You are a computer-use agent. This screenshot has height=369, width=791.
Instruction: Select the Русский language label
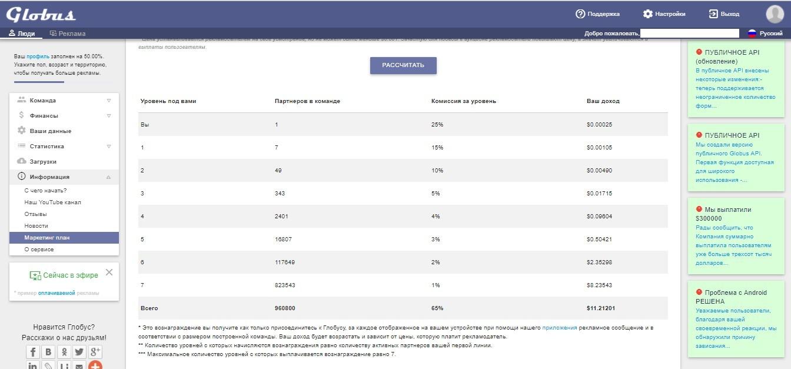point(771,34)
